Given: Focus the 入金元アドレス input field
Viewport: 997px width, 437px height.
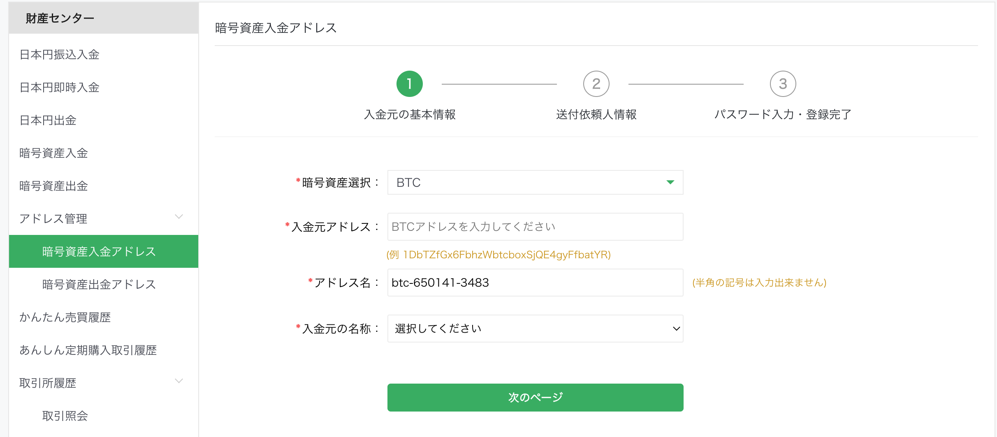Looking at the screenshot, I should click(535, 227).
